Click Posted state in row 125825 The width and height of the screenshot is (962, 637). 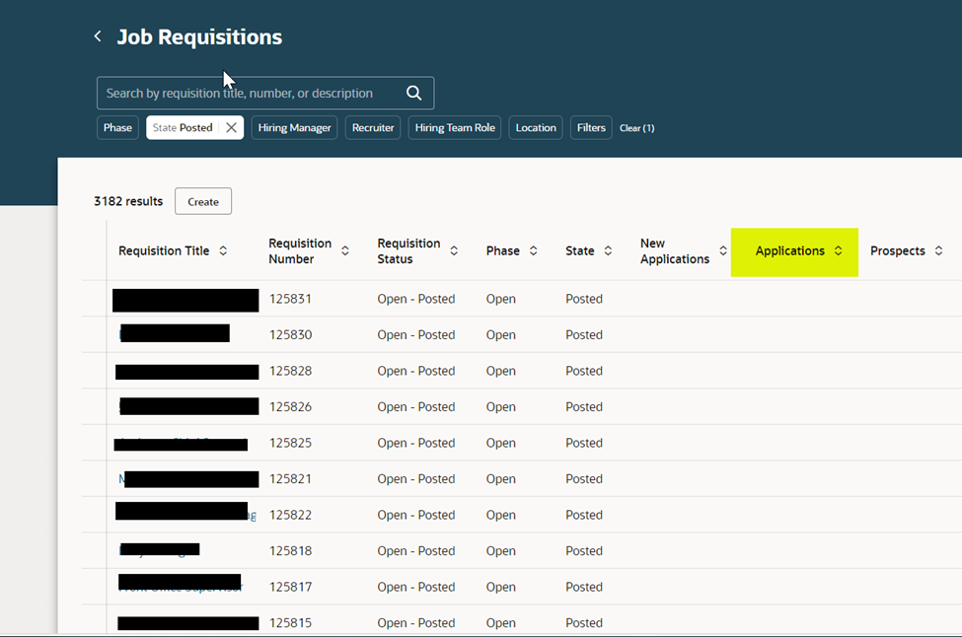click(584, 443)
